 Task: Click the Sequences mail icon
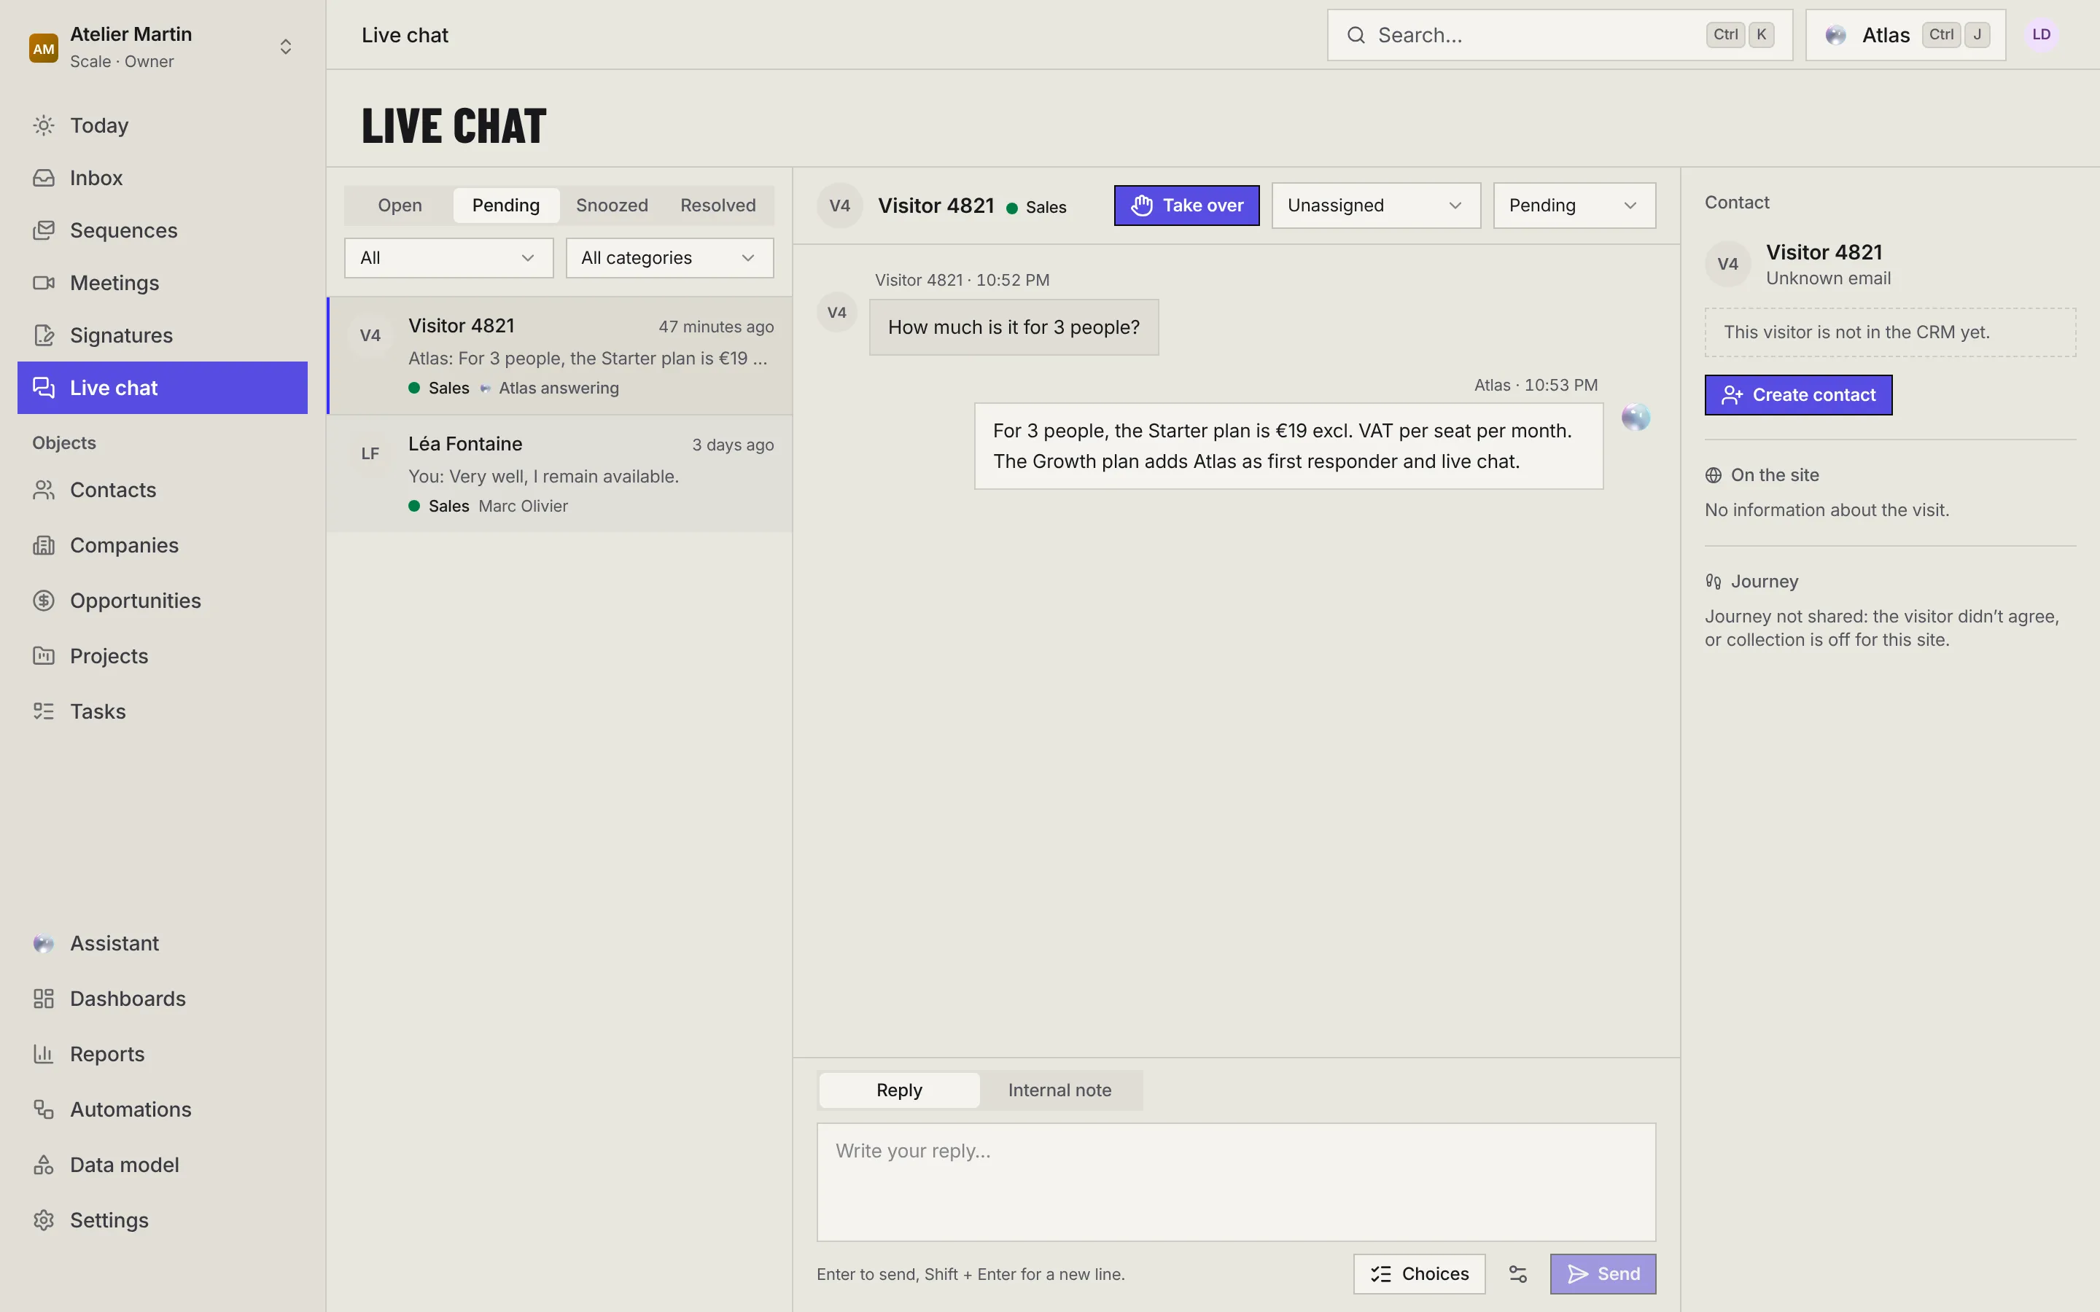click(x=44, y=231)
